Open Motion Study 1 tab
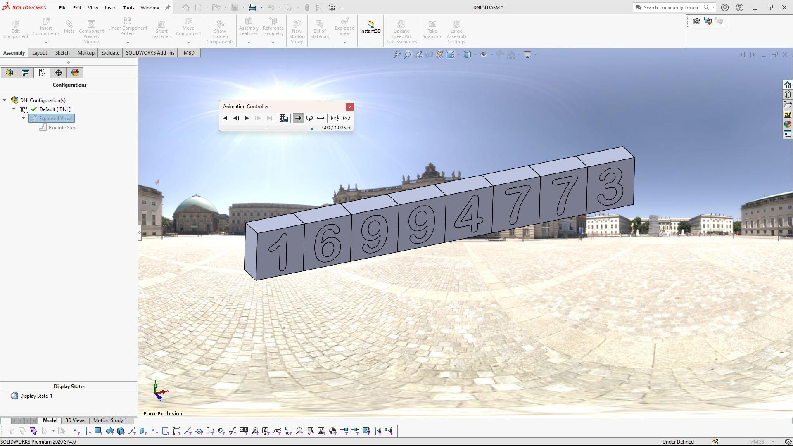Viewport: 793px width, 446px height. point(109,420)
